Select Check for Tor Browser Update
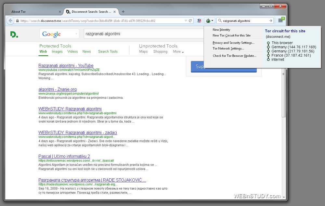This screenshot has height=206, width=325. (234, 56)
